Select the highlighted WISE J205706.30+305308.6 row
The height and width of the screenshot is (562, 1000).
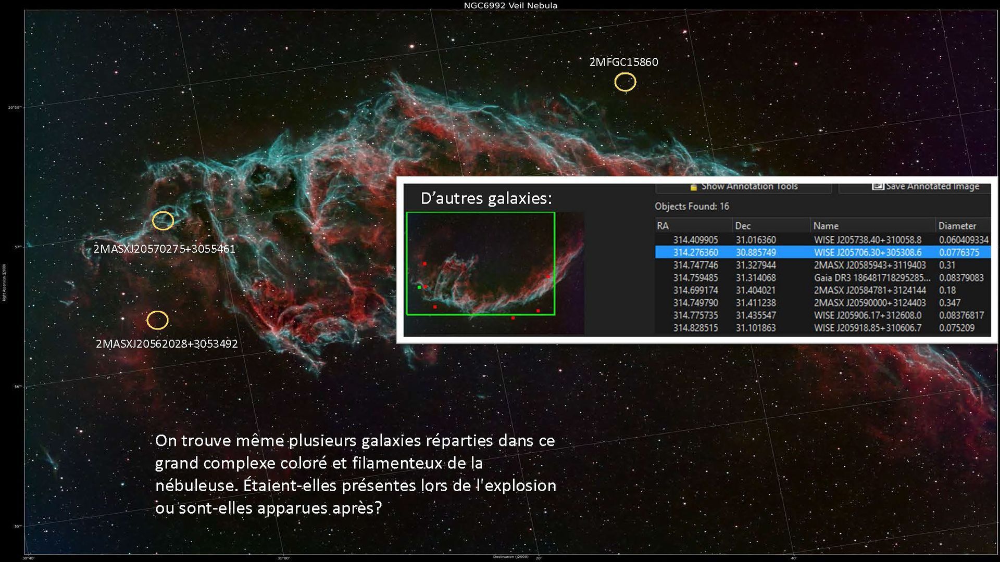867,252
